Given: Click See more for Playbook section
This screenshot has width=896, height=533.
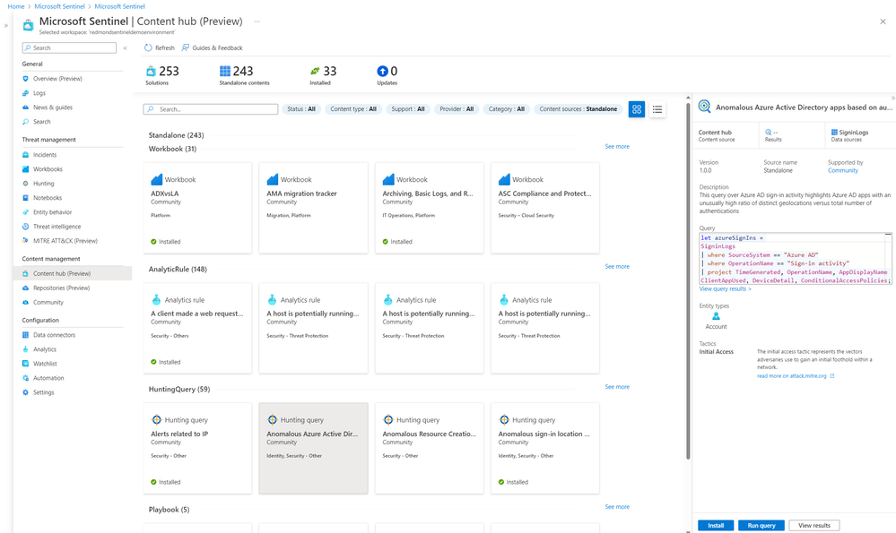Looking at the screenshot, I should tap(617, 507).
